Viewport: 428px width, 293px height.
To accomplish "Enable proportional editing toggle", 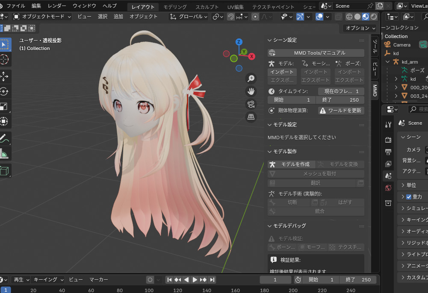I will click(255, 17).
